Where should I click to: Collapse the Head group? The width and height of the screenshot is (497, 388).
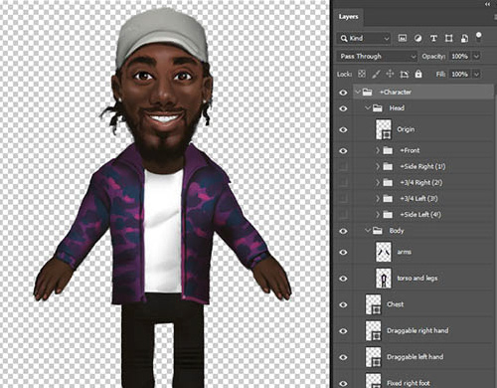point(368,107)
